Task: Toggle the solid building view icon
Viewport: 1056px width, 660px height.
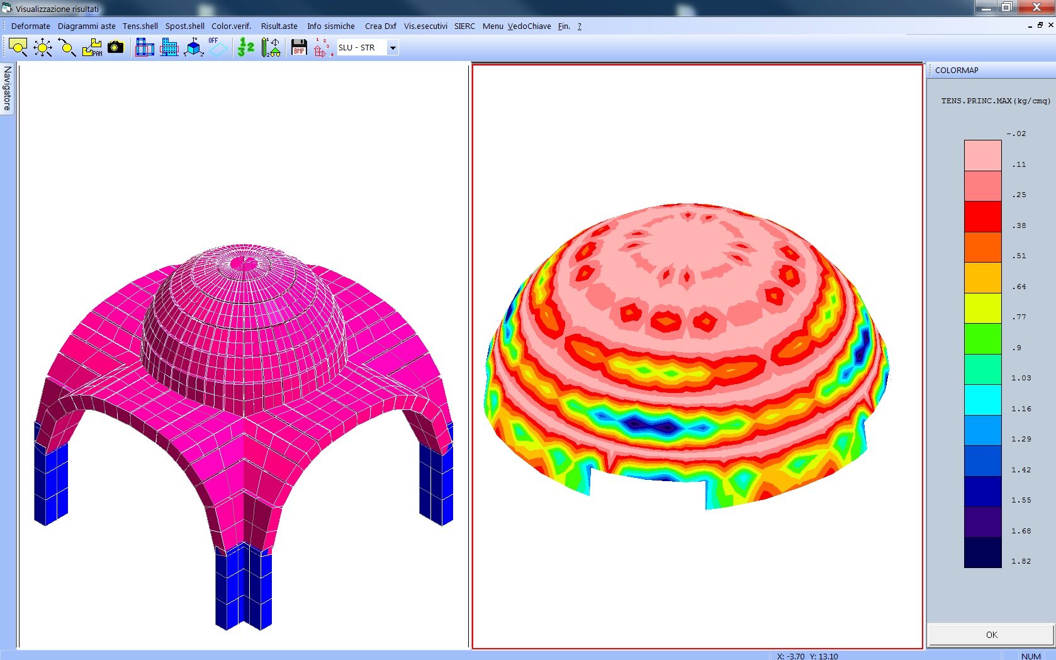Action: coord(169,47)
